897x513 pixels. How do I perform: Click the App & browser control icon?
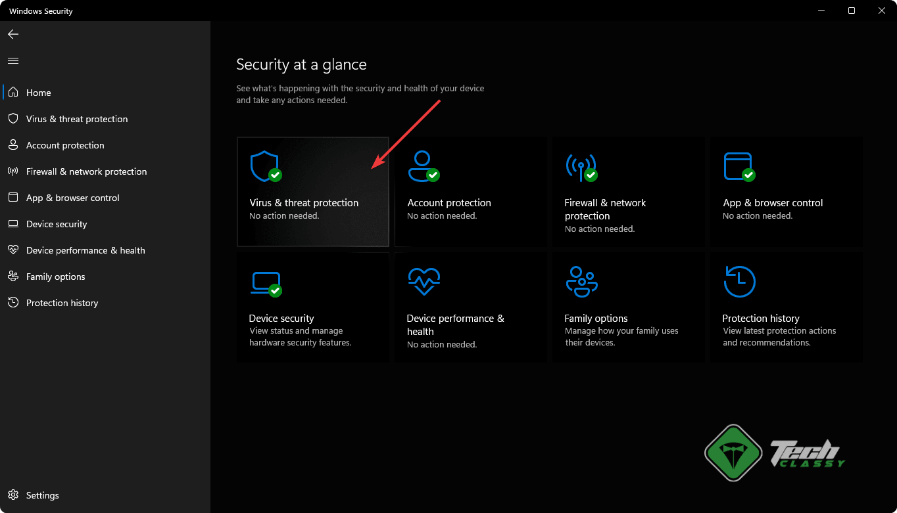tap(739, 167)
